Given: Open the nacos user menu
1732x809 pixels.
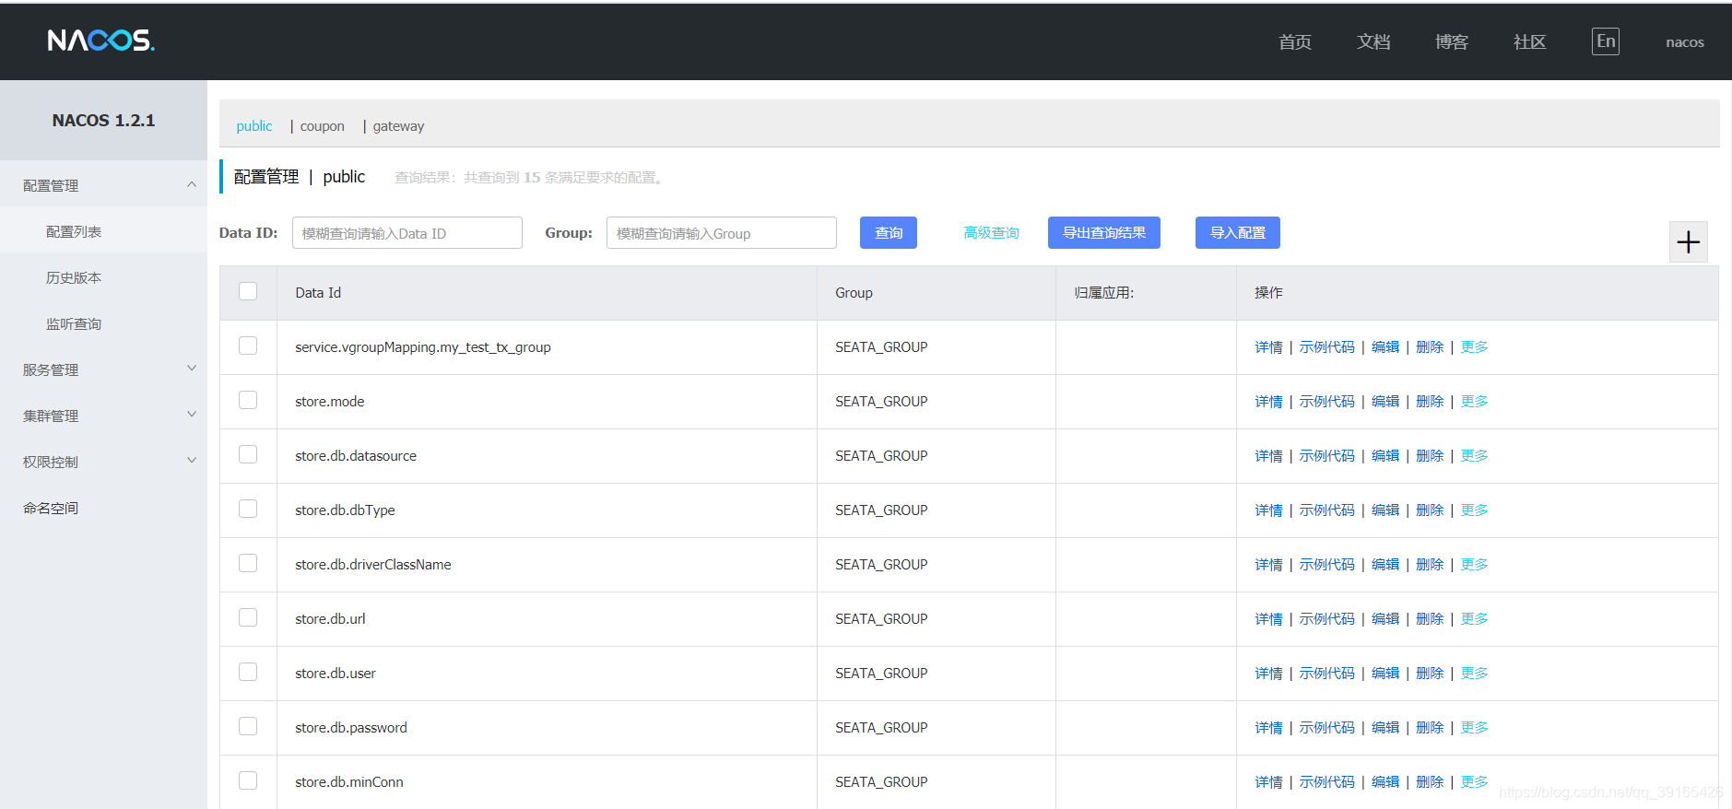Looking at the screenshot, I should (x=1684, y=42).
